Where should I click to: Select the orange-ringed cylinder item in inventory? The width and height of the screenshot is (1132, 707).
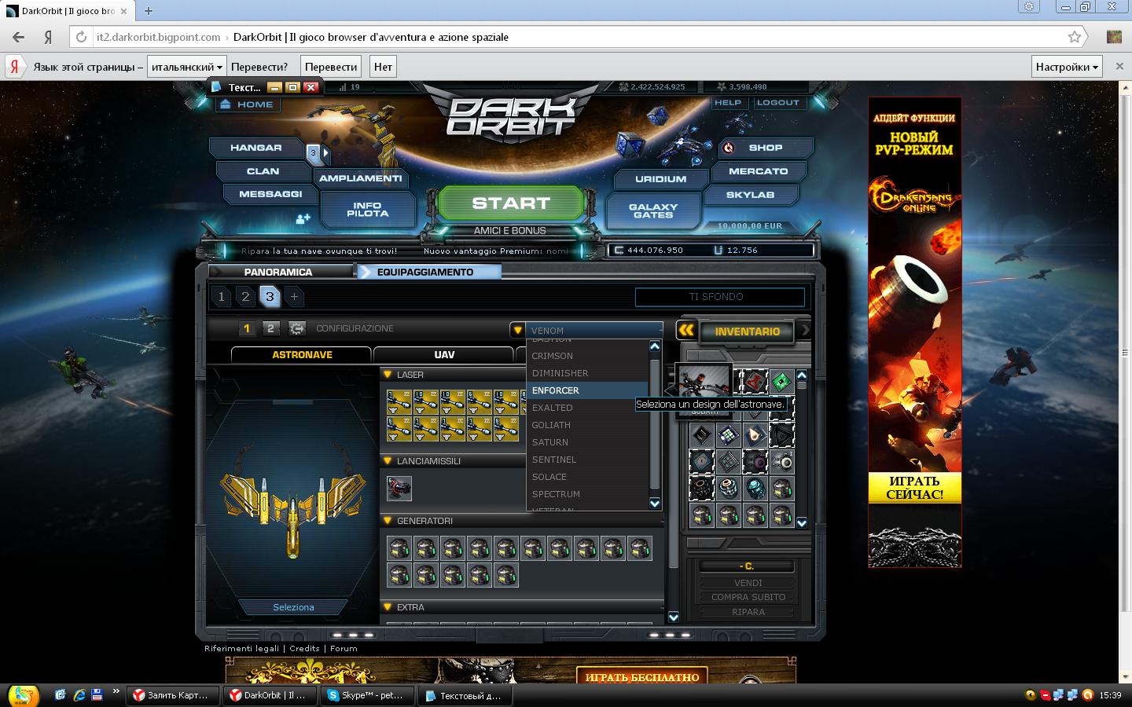pyautogui.click(x=728, y=489)
